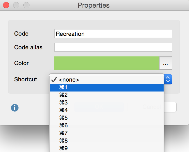
Task: Pick the ⌘6 shortcut entry
Action: [64, 125]
